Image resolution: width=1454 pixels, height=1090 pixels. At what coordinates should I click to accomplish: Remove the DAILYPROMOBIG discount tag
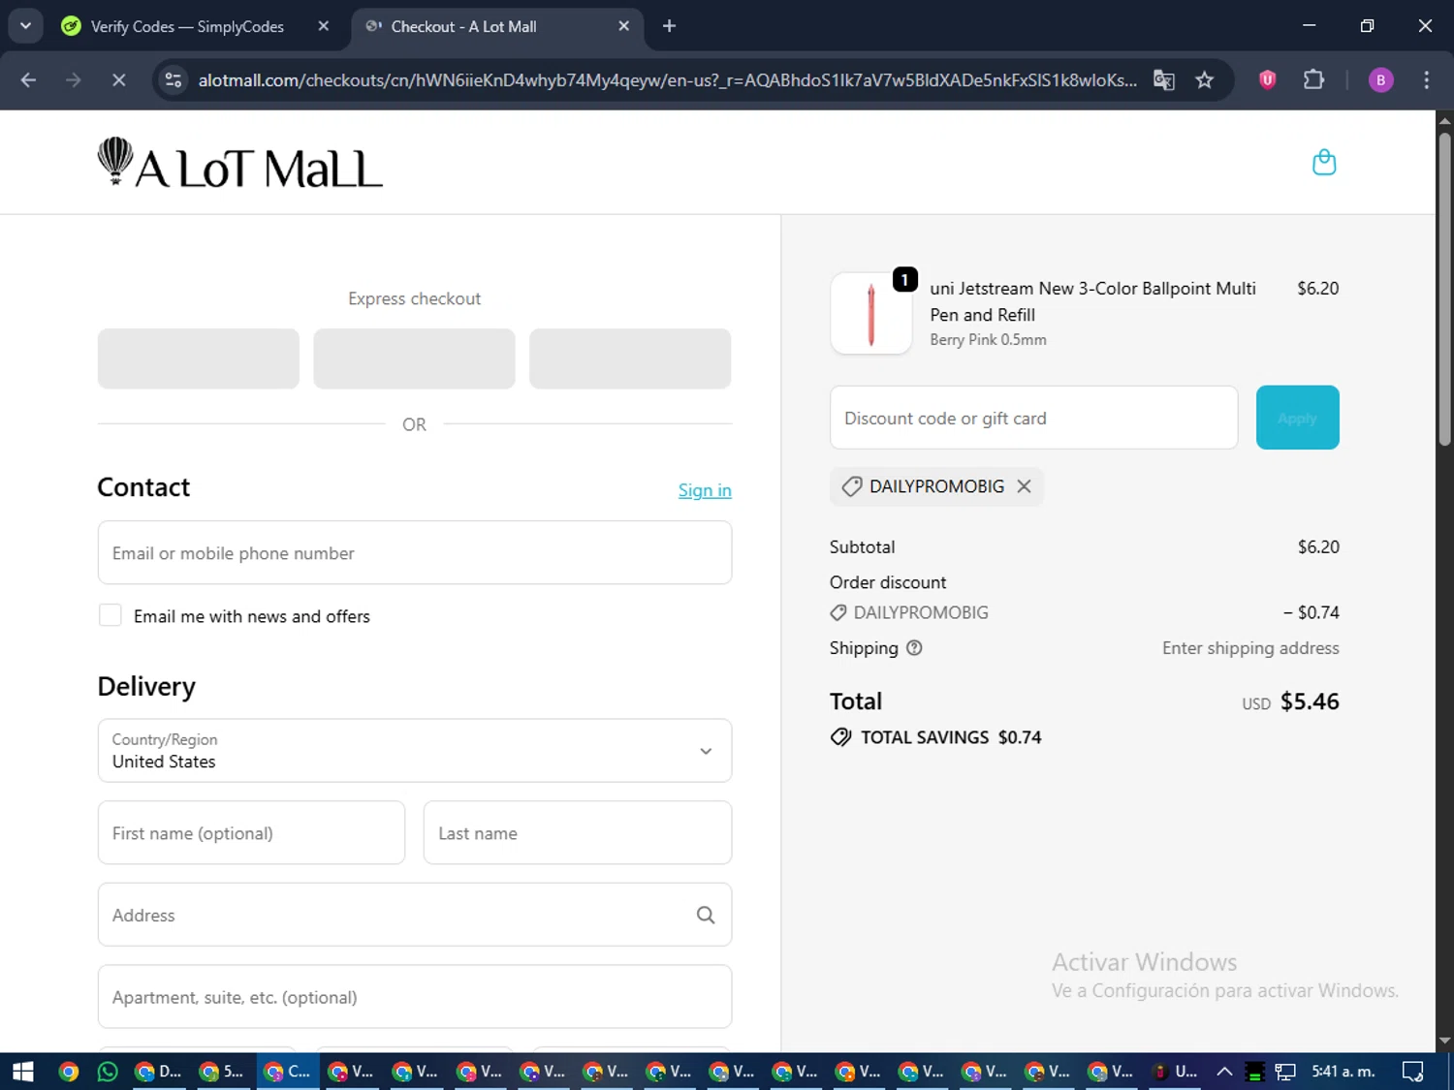pos(1024,486)
